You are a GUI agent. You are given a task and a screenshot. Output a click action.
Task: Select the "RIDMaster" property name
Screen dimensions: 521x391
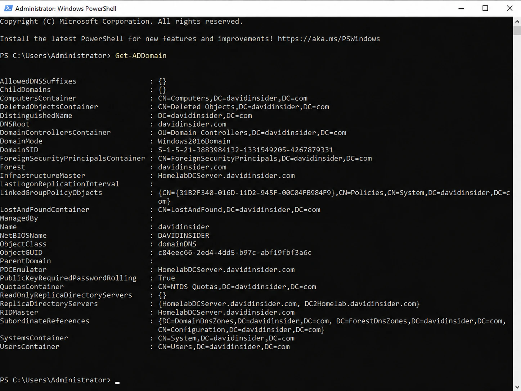(x=19, y=312)
